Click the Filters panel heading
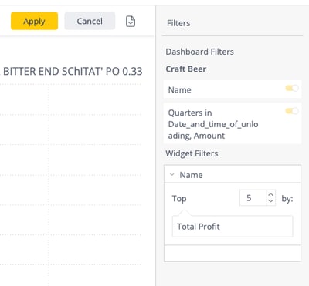This screenshot has width=309, height=286. coord(178,23)
